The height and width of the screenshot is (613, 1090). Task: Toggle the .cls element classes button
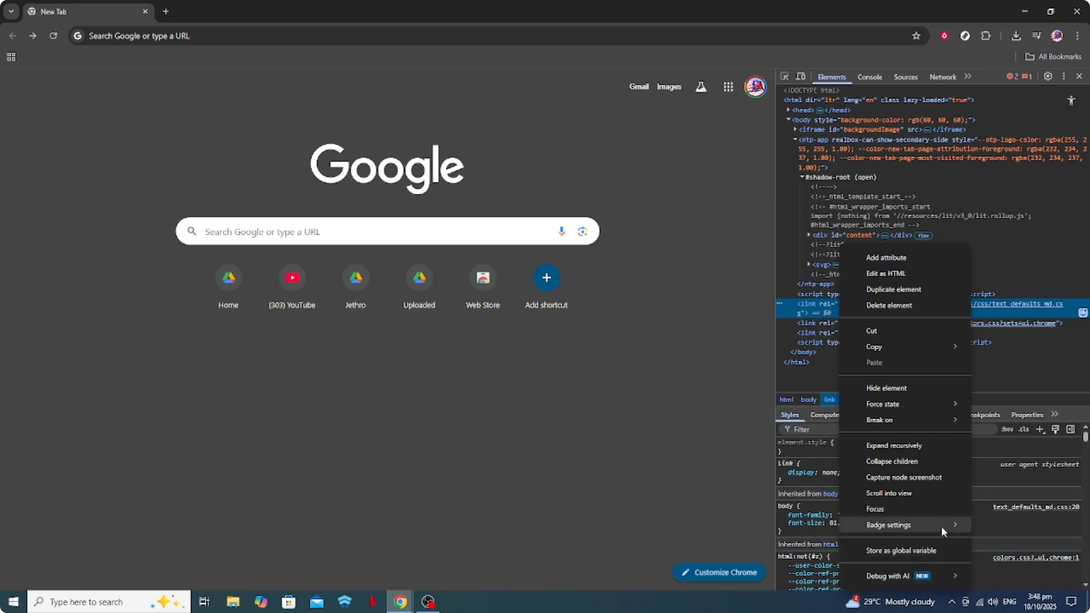coord(1024,429)
